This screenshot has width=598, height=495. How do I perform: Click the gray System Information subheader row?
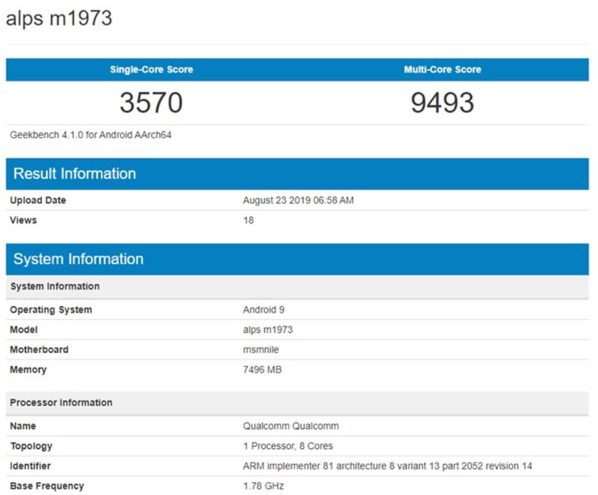coord(298,287)
